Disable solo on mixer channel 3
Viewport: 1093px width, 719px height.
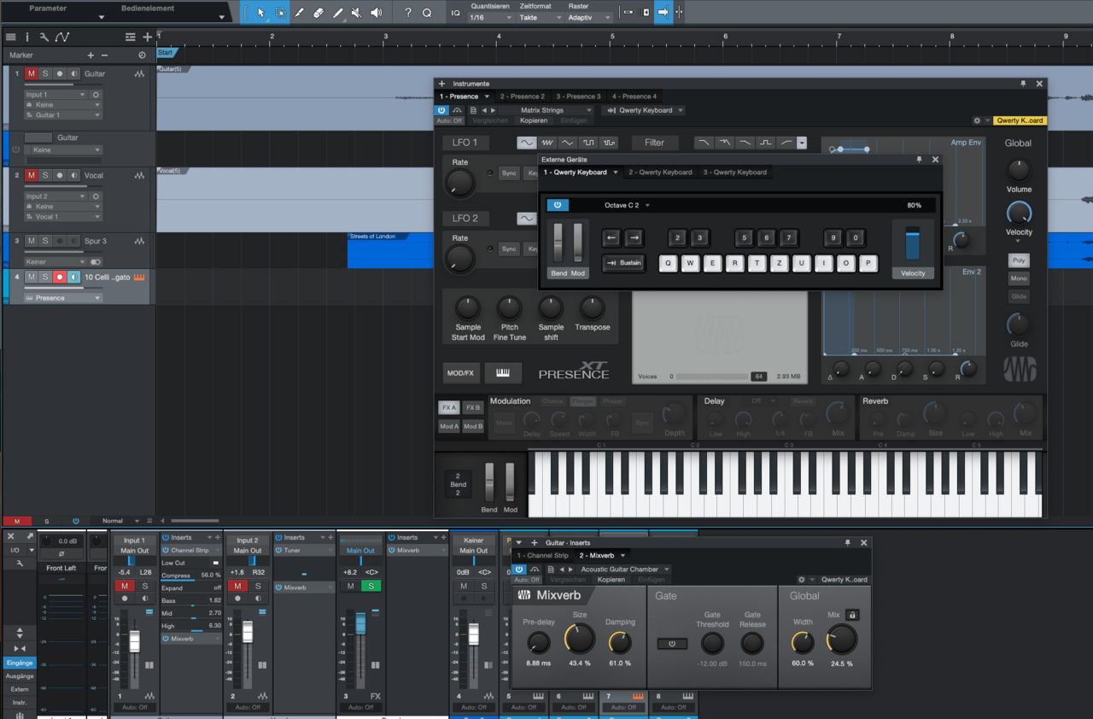click(x=371, y=586)
